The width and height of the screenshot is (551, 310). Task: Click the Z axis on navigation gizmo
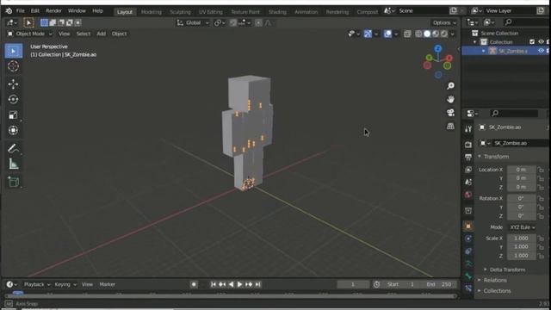438,48
